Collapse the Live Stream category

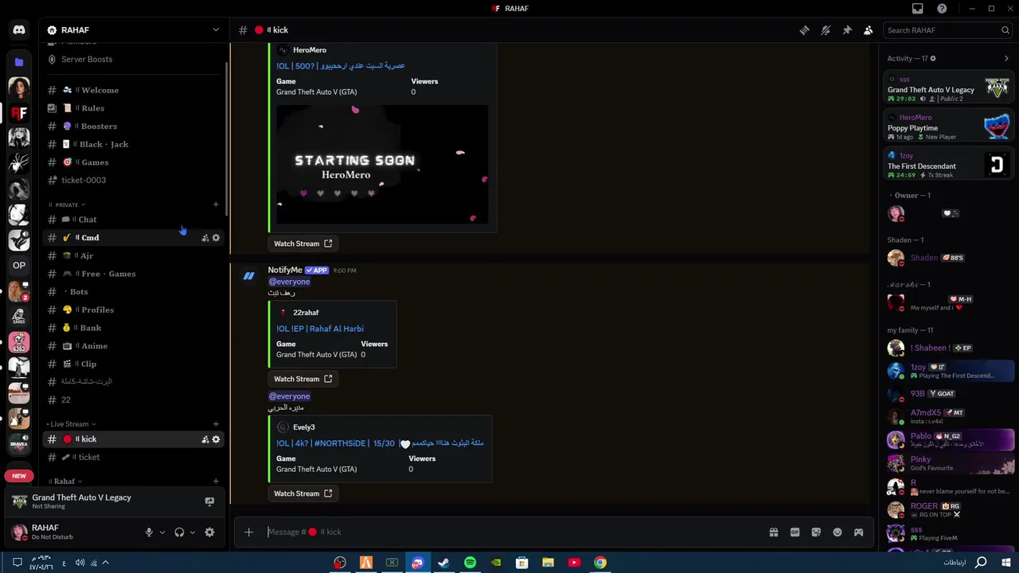72,424
